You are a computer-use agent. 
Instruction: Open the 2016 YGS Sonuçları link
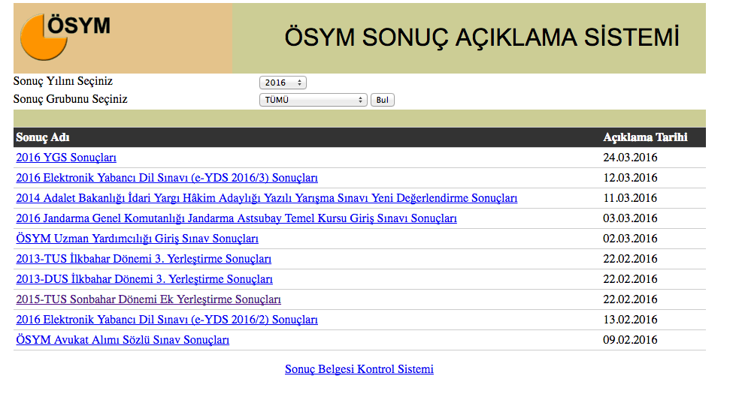pos(66,158)
